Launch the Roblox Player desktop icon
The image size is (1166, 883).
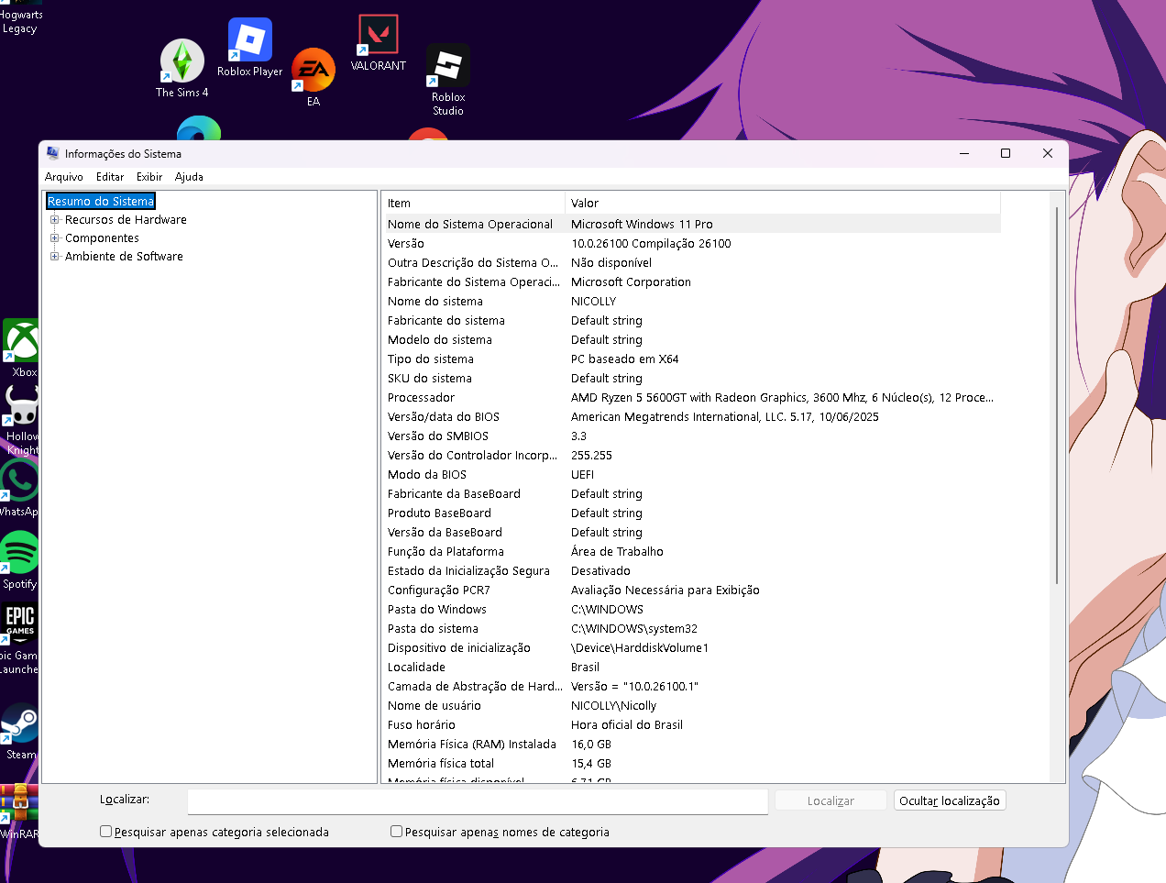click(249, 41)
